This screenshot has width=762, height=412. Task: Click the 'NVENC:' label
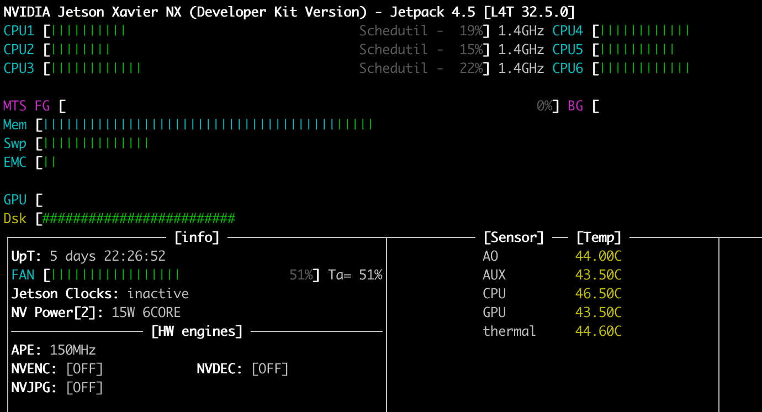(34, 369)
